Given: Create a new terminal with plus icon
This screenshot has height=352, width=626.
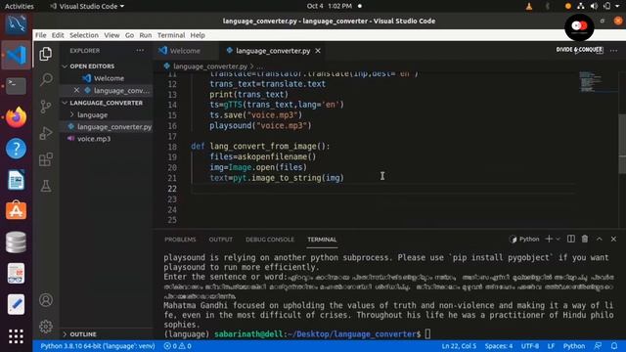Looking at the screenshot, I should pos(549,239).
